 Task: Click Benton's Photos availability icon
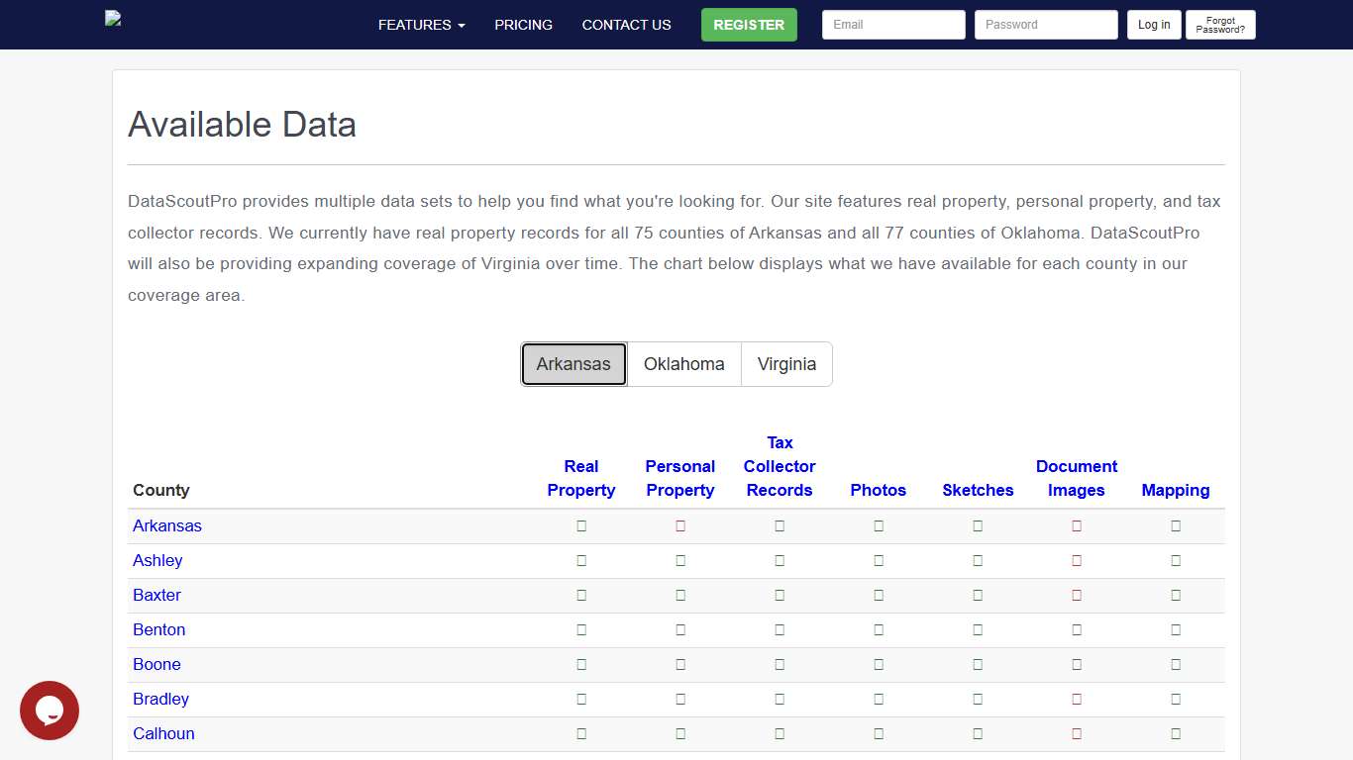(879, 629)
